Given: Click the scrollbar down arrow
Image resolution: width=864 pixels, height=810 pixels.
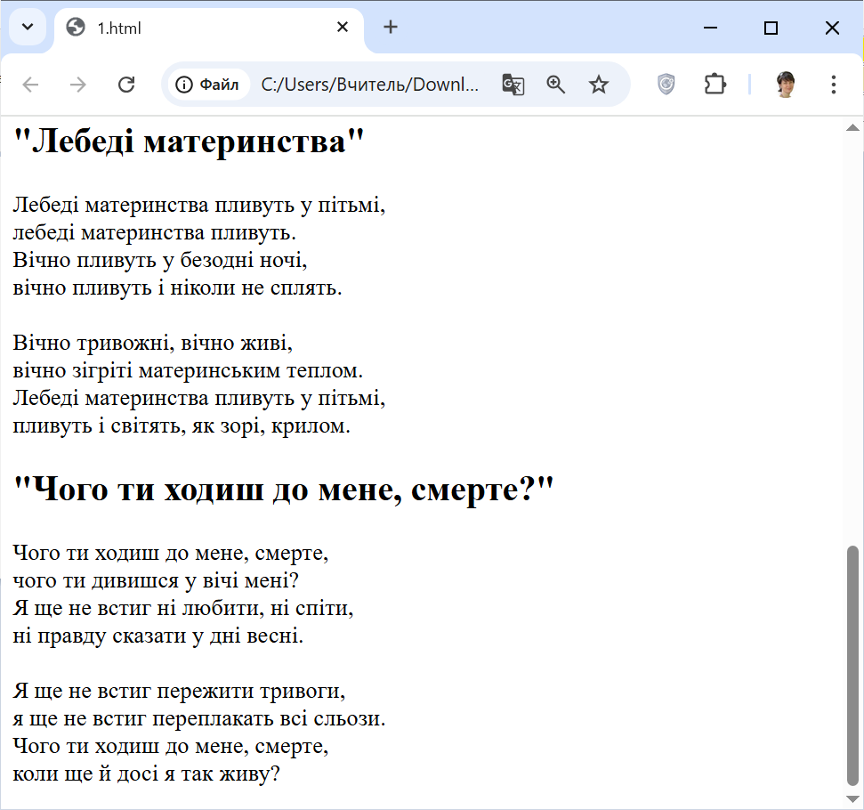Looking at the screenshot, I should click(x=852, y=798).
